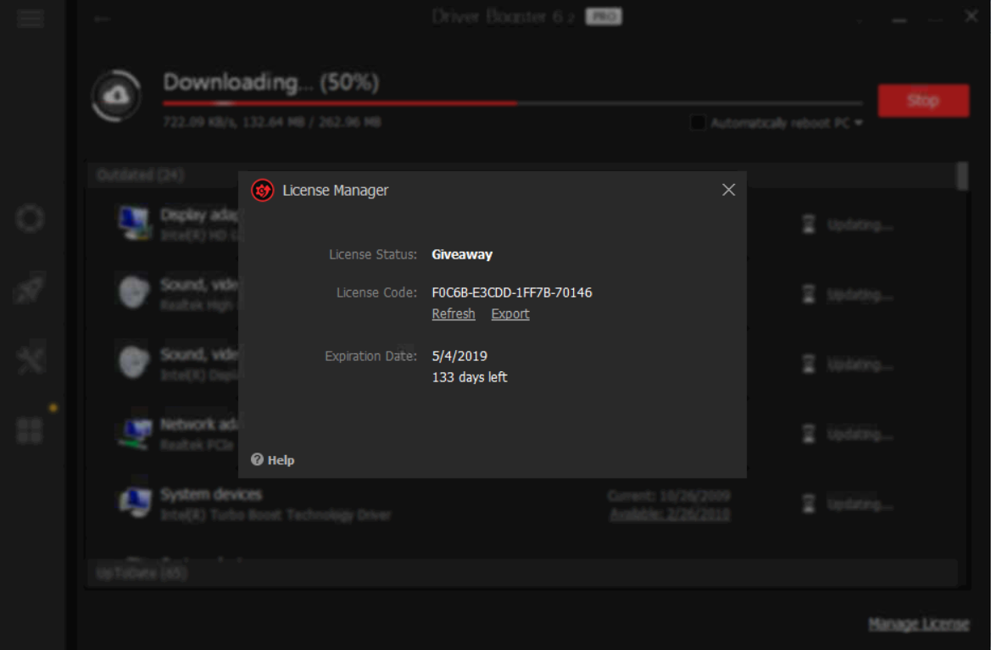Open Help in License Manager dialog
Viewport: 991px width, 650px height.
point(273,460)
